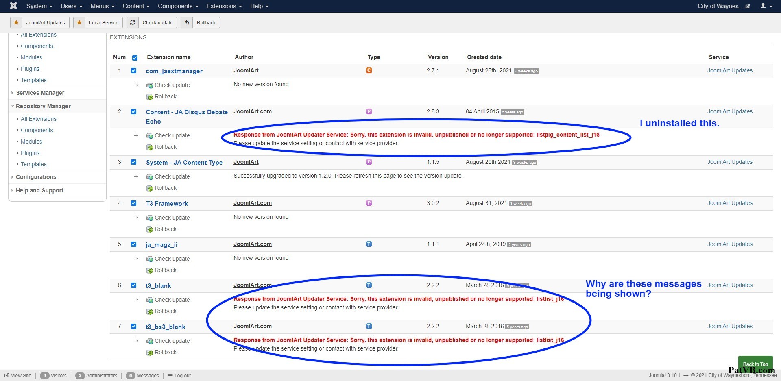Open the System dropdown menu
781x381 pixels.
(39, 6)
